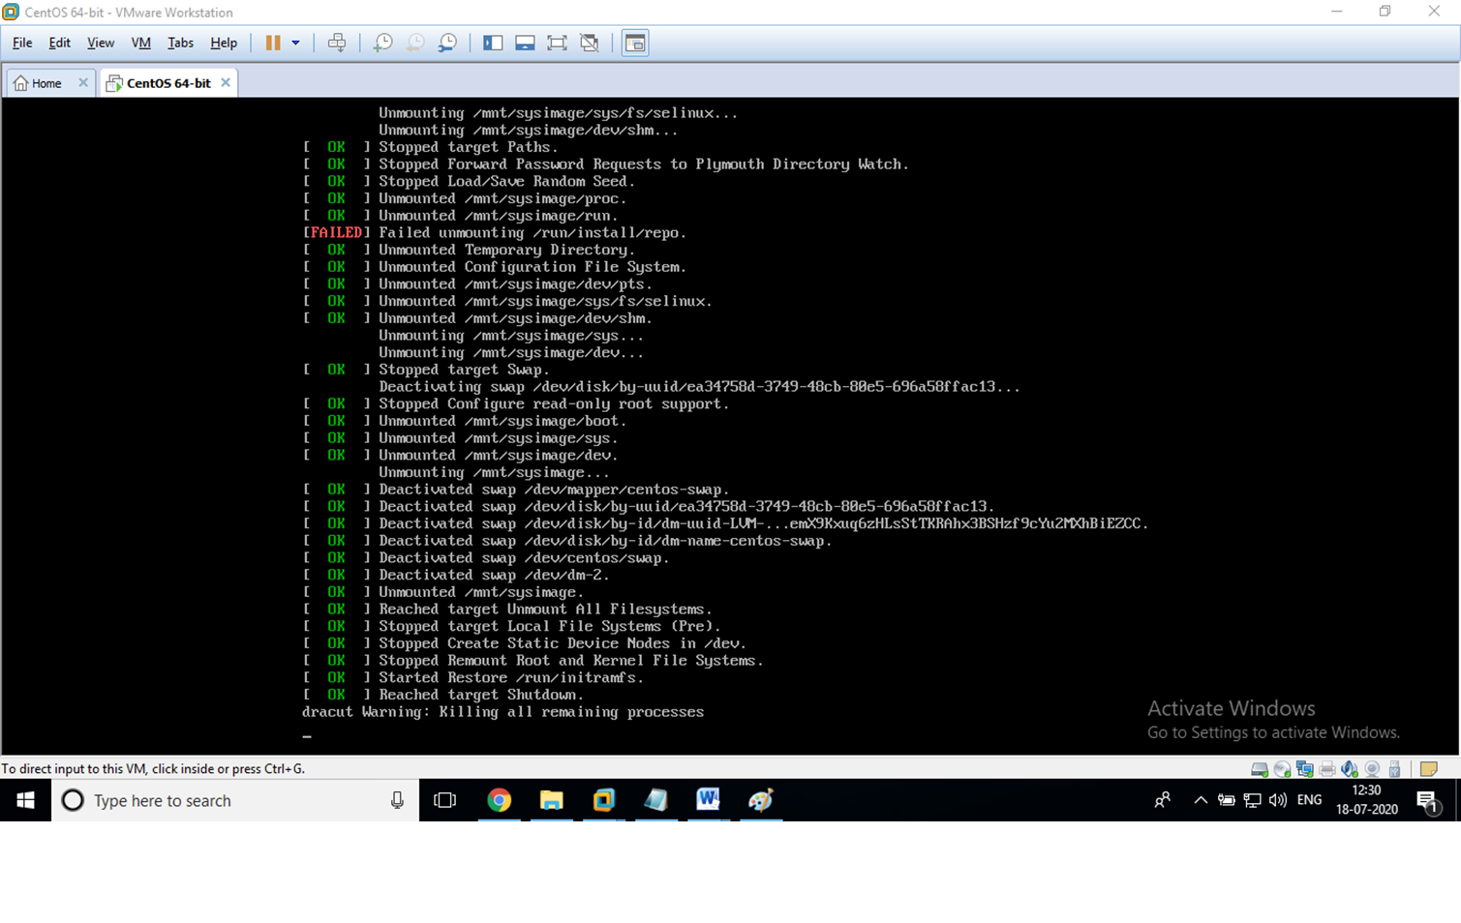Image resolution: width=1461 pixels, height=923 pixels.
Task: Open the Tabs menu
Action: [180, 43]
